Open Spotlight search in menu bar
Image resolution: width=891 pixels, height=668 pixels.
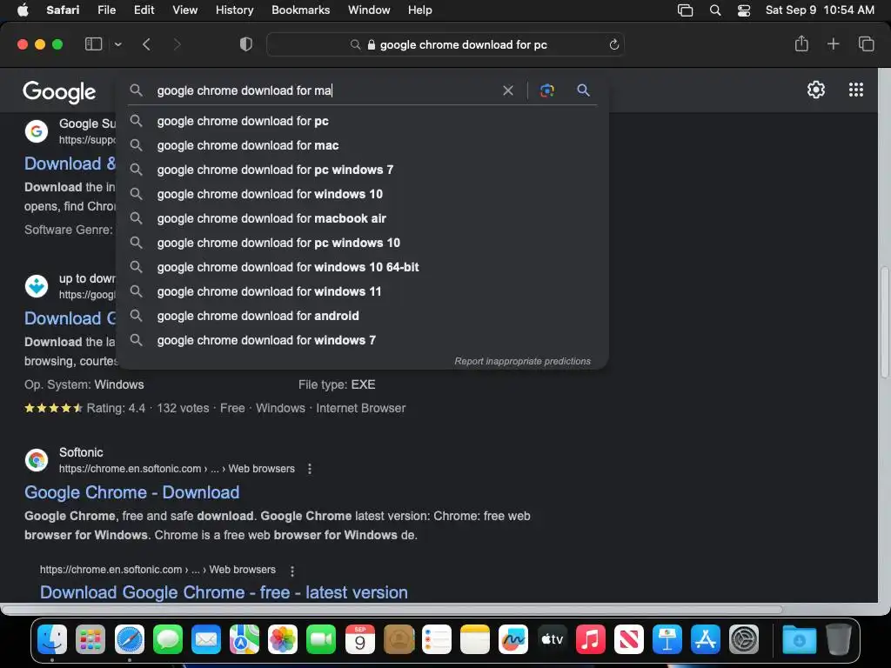[715, 10]
